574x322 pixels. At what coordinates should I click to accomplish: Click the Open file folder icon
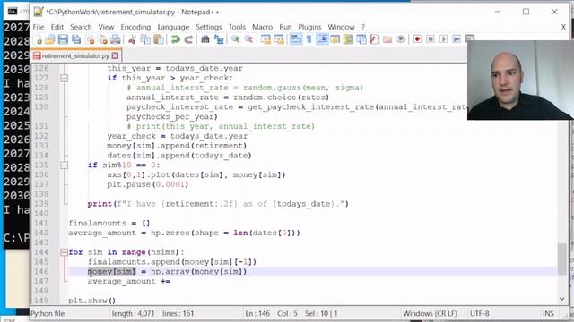[50, 39]
